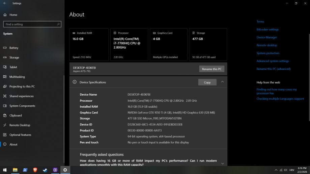Open the Windows Start menu
The image size is (310, 174).
[5, 170]
